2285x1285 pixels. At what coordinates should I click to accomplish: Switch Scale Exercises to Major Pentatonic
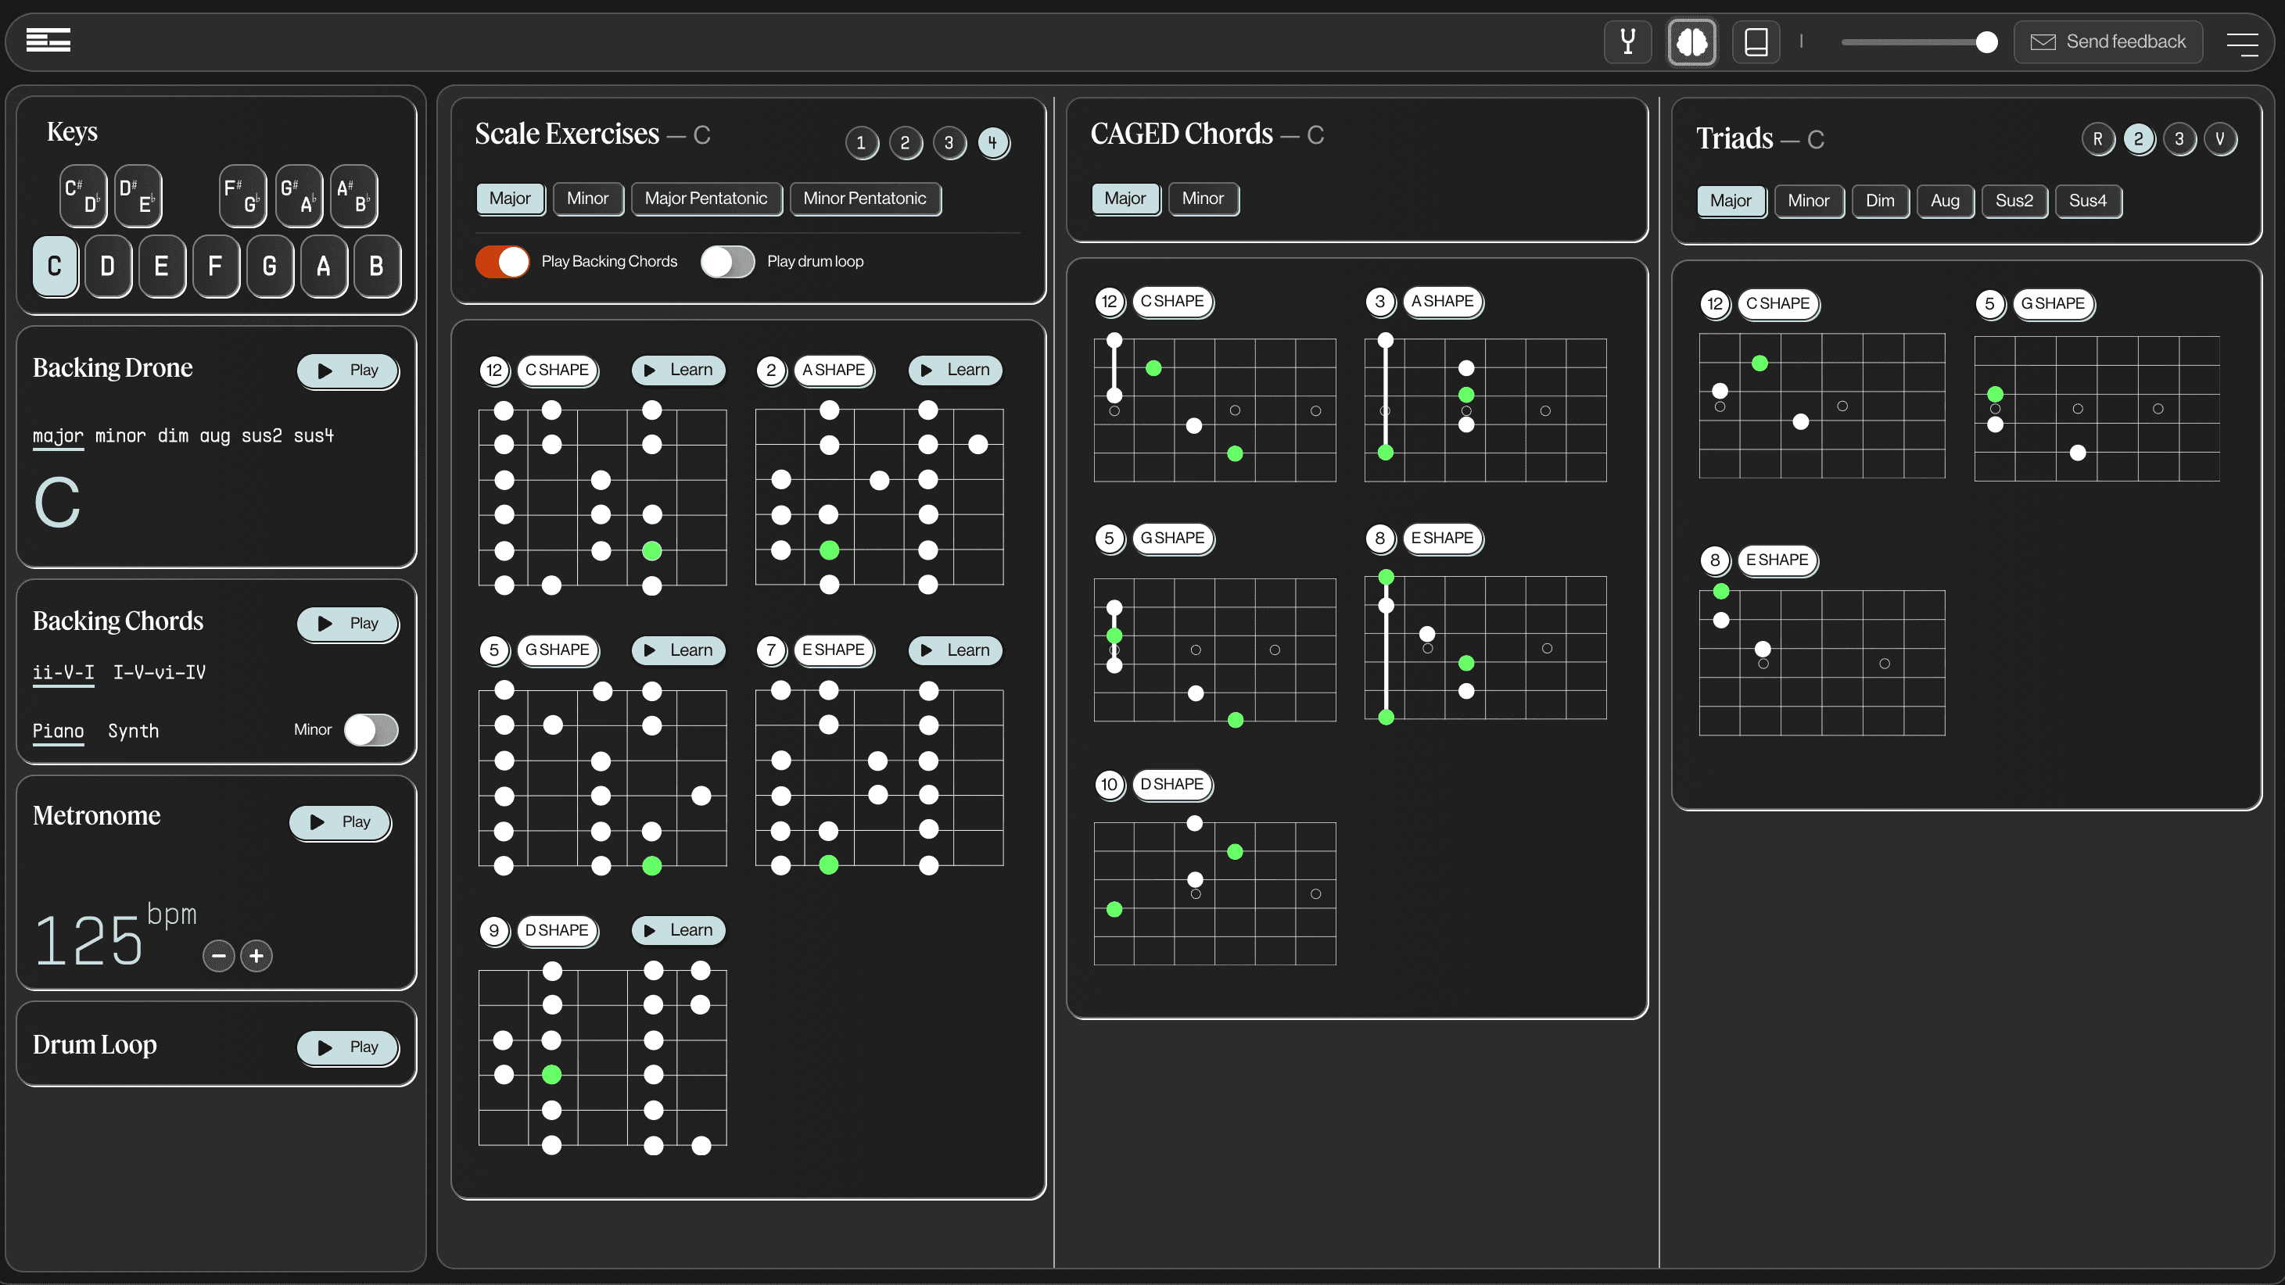tap(706, 199)
